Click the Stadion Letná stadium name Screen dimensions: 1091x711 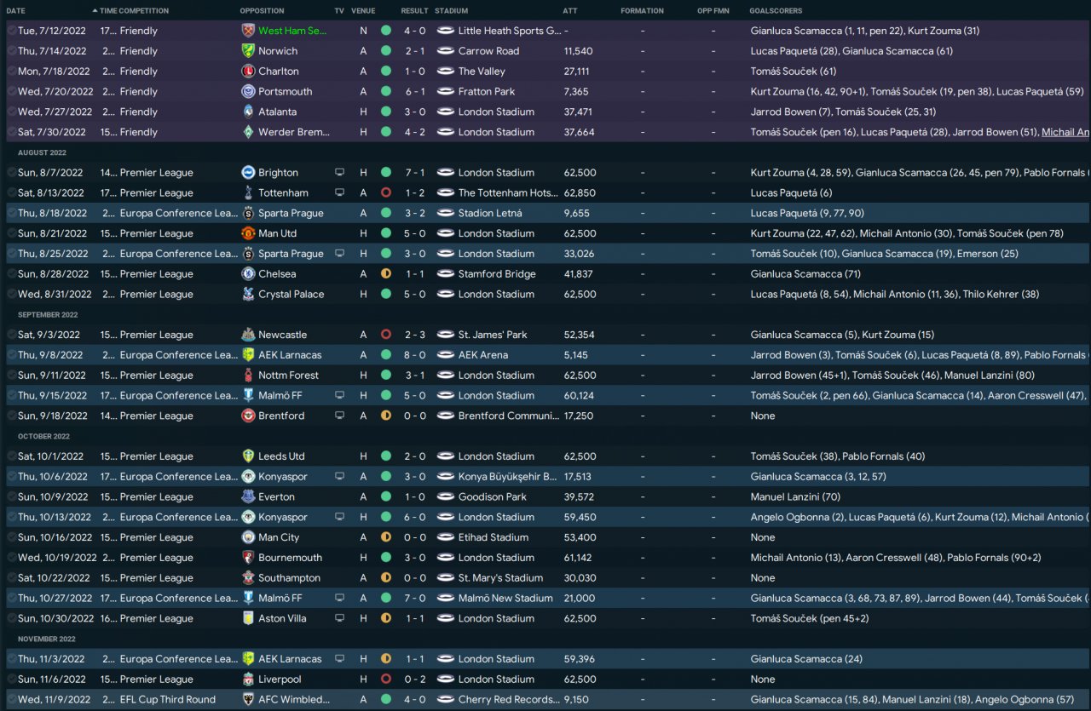(x=490, y=214)
